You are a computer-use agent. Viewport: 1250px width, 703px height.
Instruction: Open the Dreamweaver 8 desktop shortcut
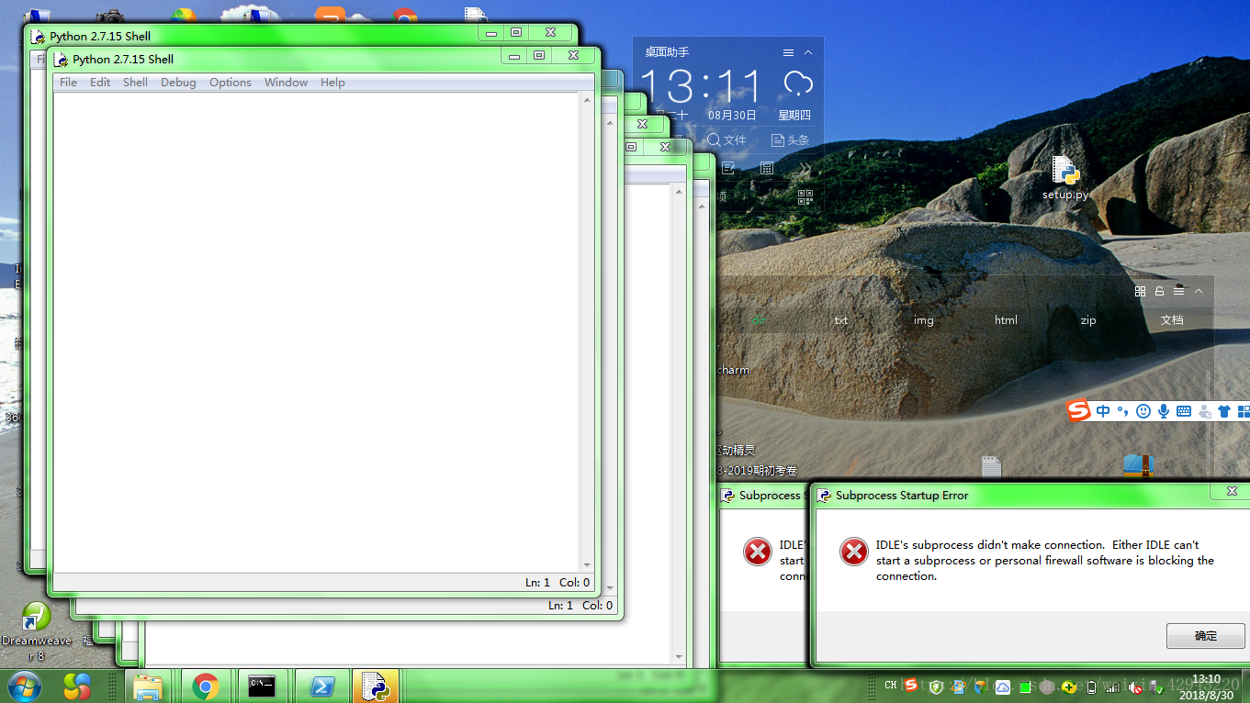[37, 631]
